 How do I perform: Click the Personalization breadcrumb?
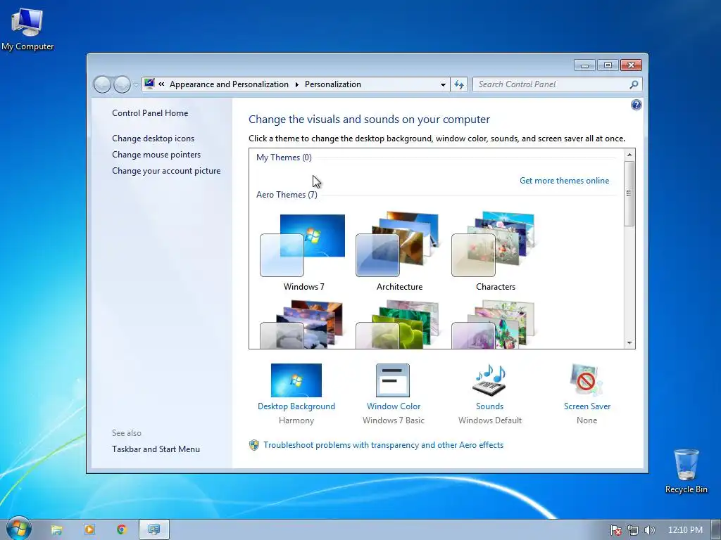(x=333, y=84)
